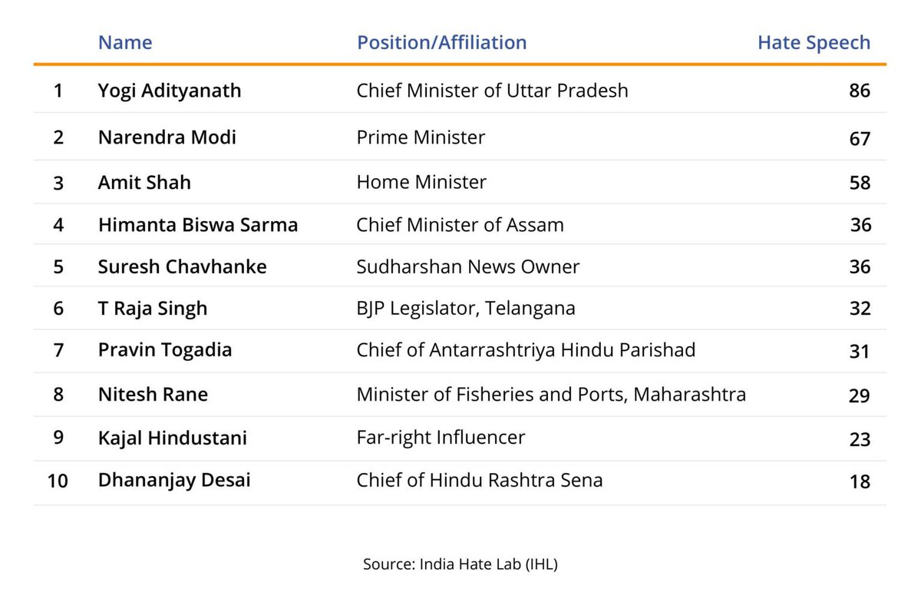Click the Hate Speech column header
921x592 pixels.
814,43
